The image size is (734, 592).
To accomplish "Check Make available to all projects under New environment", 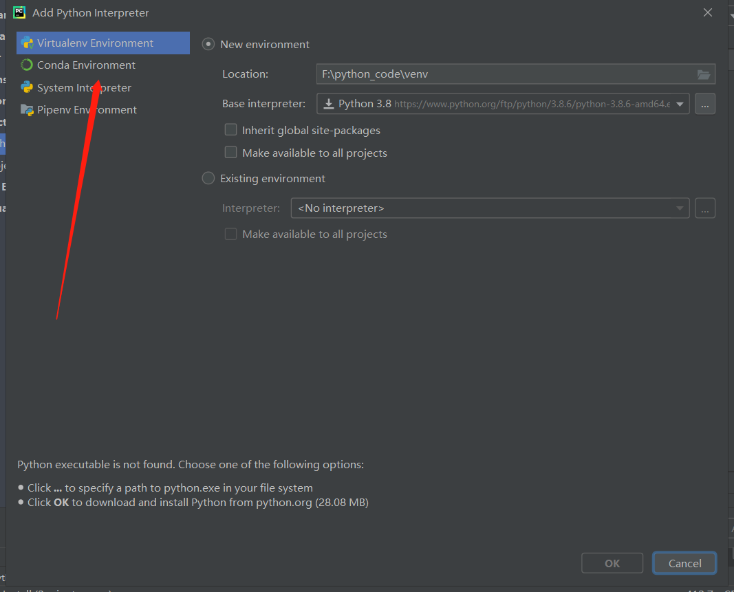I will [x=230, y=153].
